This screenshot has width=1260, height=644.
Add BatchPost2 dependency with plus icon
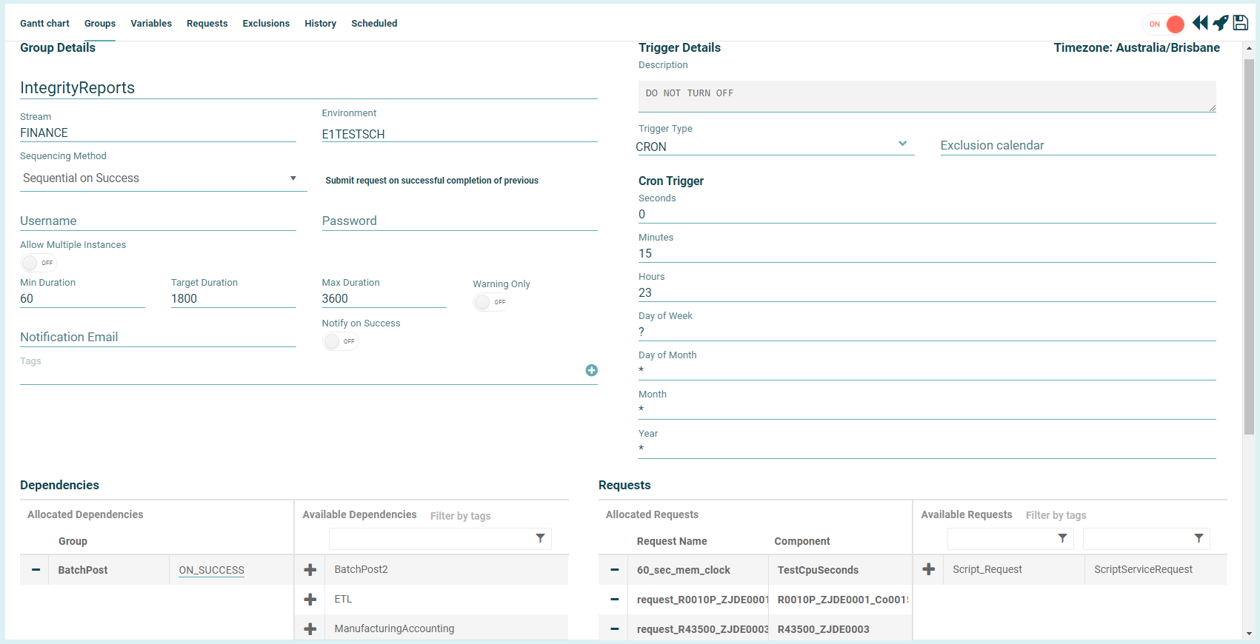click(x=310, y=570)
